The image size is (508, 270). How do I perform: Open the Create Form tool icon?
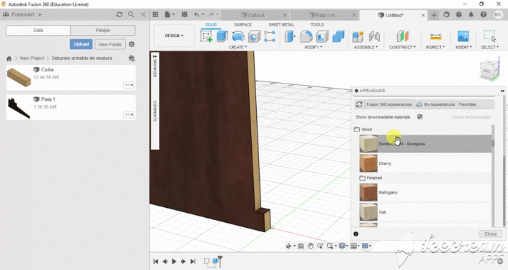(x=270, y=36)
